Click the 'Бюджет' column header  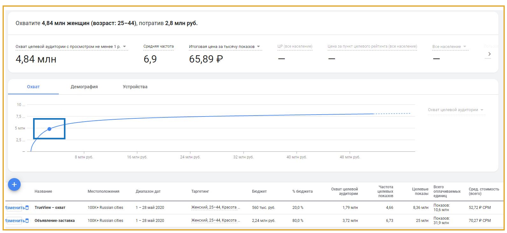click(x=259, y=191)
